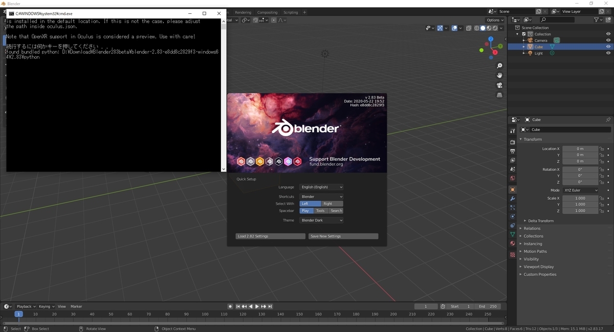Screen dimensions: 614x332
Task: Click the Cube mesh data triangle icon
Action: (552, 46)
